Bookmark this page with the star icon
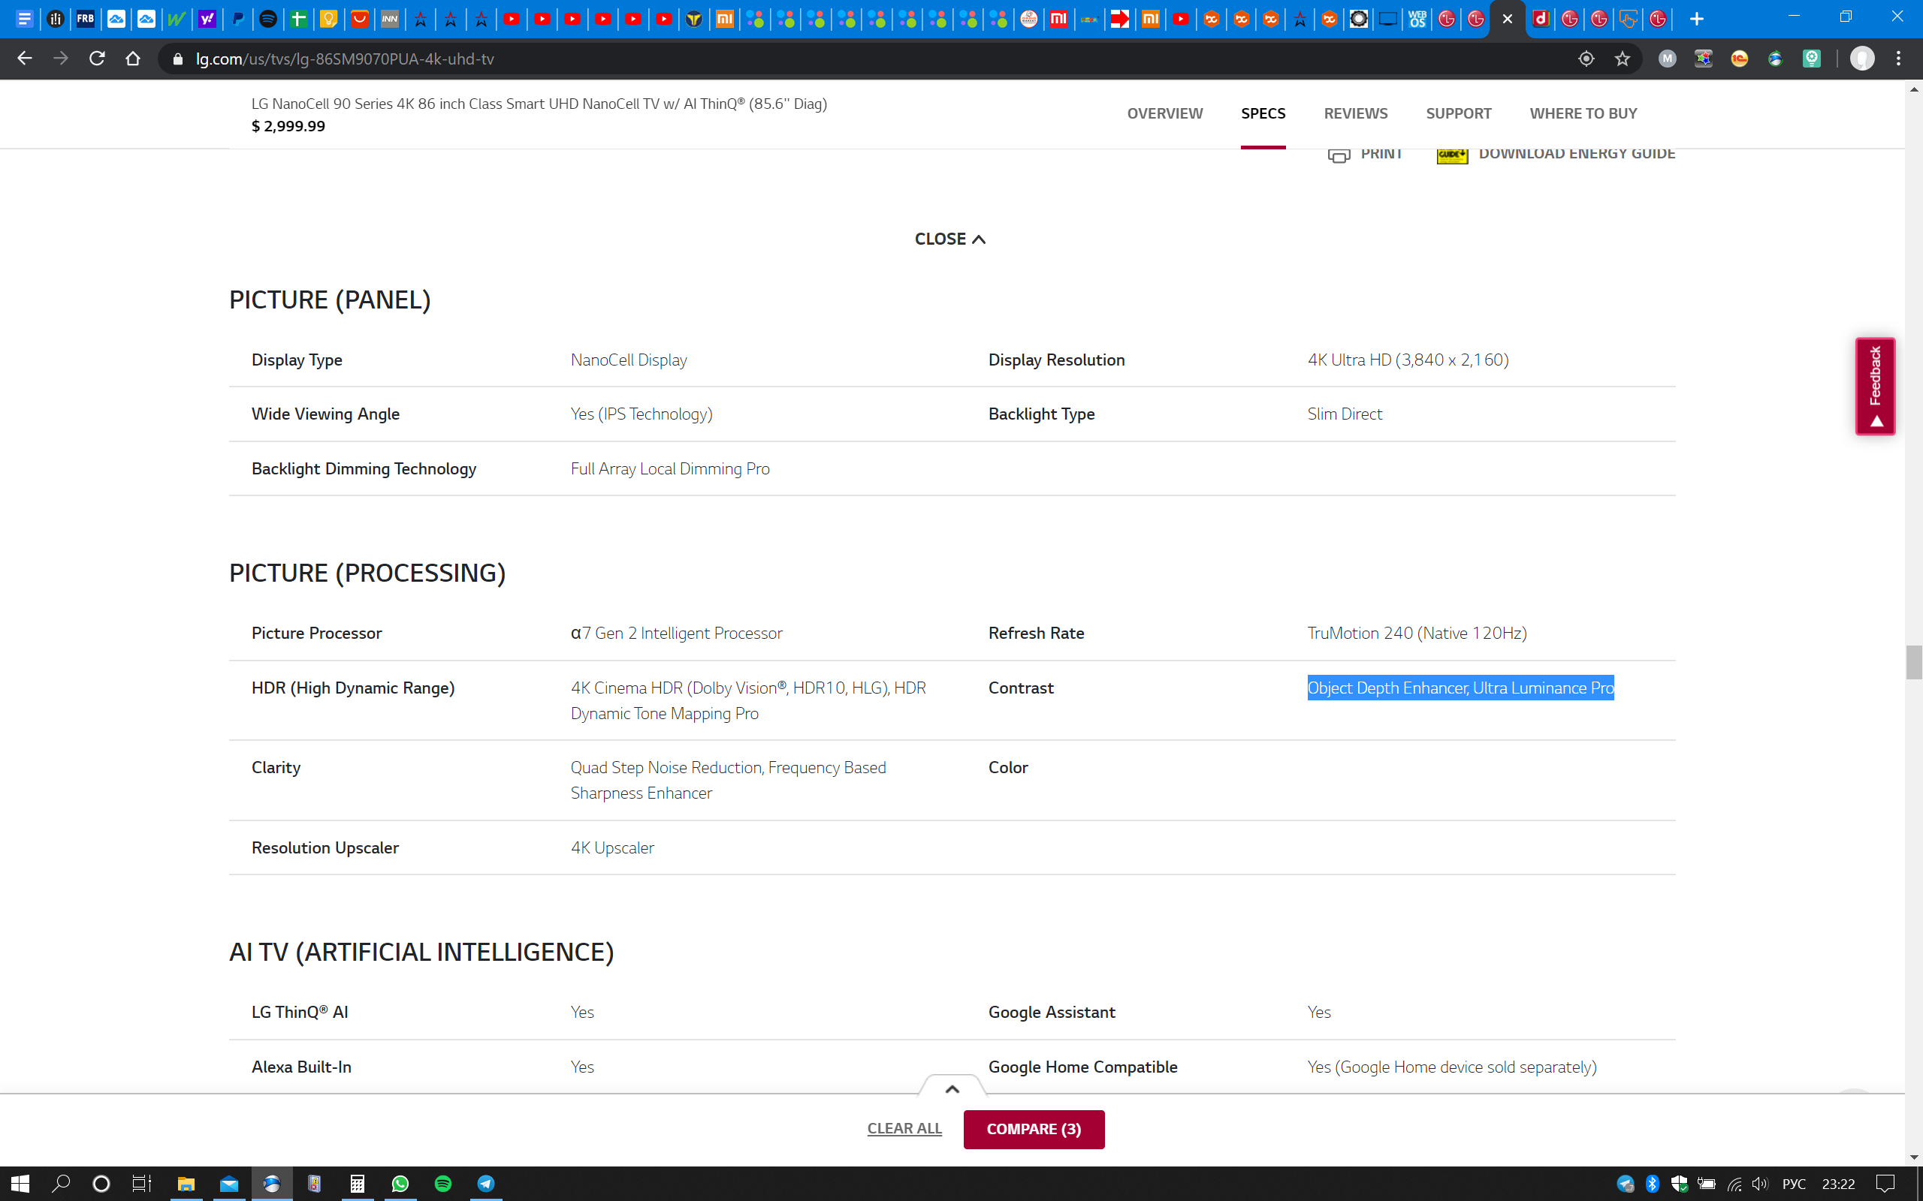This screenshot has width=1923, height=1201. pos(1622,59)
